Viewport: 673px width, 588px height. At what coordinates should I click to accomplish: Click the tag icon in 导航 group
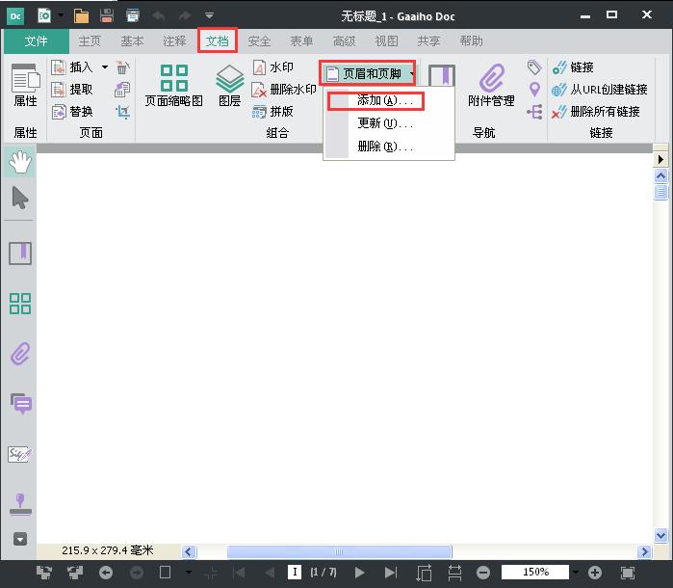(534, 67)
